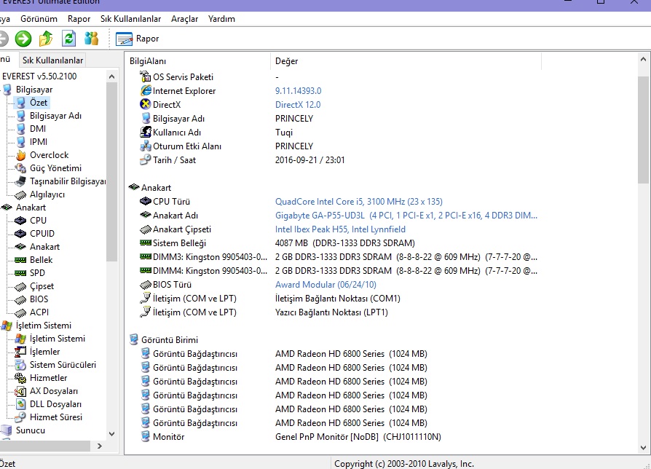This screenshot has width=651, height=469.
Task: Open the Award Modular BIOS link
Action: (325, 285)
